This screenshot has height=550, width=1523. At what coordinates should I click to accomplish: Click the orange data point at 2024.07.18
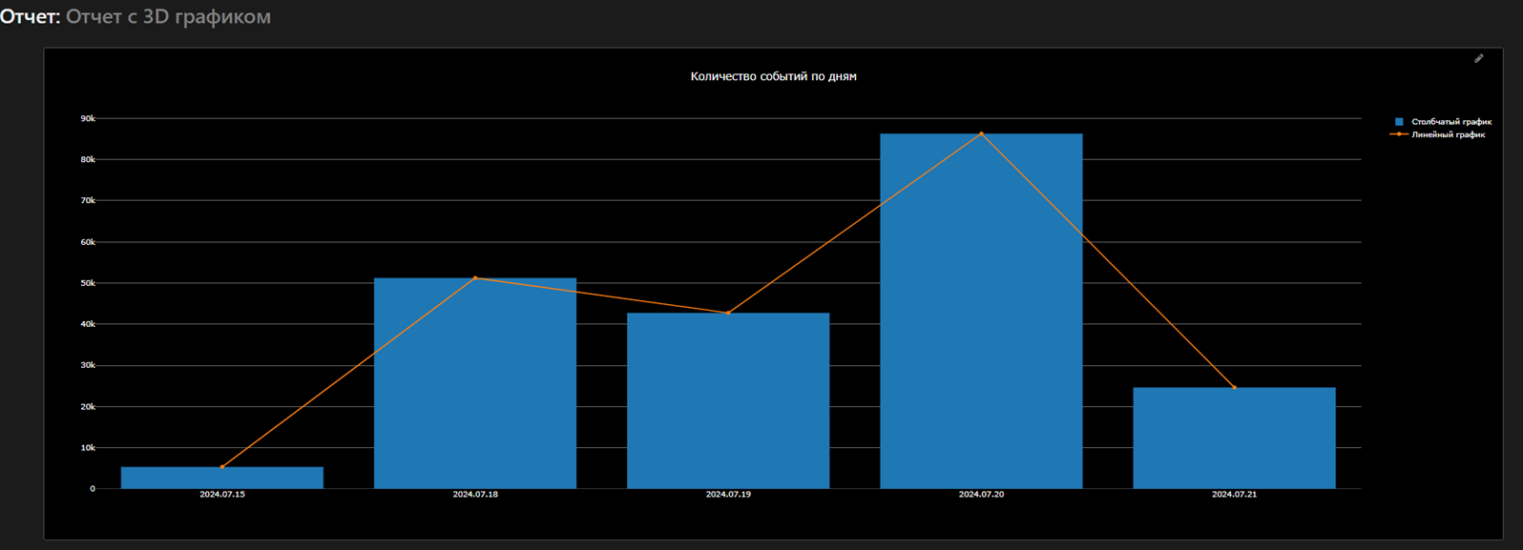475,278
